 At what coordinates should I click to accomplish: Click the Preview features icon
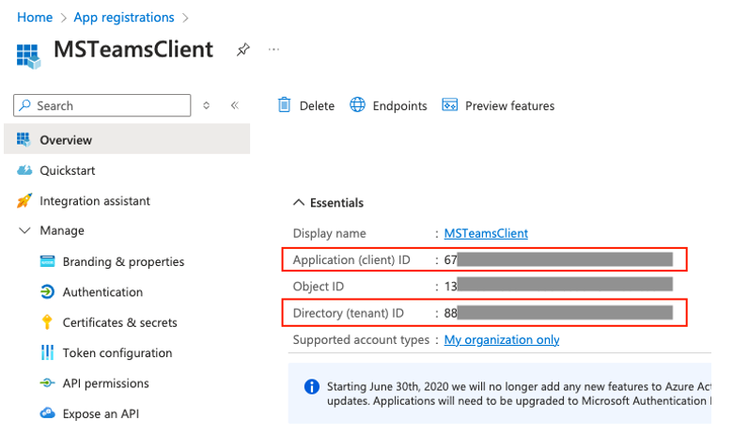point(450,104)
